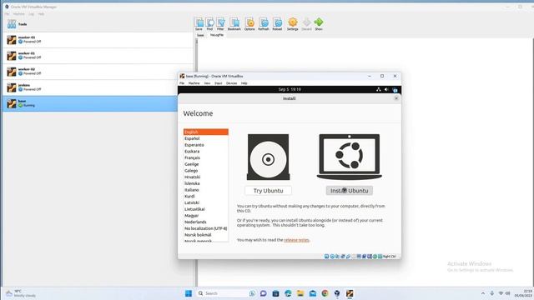534x300 pixels.
Task: Open the Options toolbar icon
Action: (x=249, y=24)
